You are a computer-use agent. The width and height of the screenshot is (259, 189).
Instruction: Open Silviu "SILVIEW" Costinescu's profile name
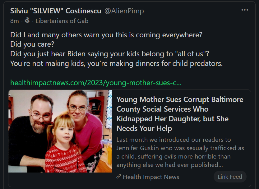tap(56, 11)
